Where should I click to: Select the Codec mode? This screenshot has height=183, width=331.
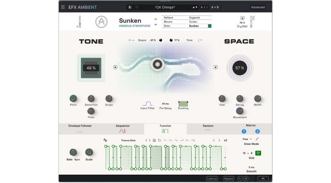[x=199, y=22]
